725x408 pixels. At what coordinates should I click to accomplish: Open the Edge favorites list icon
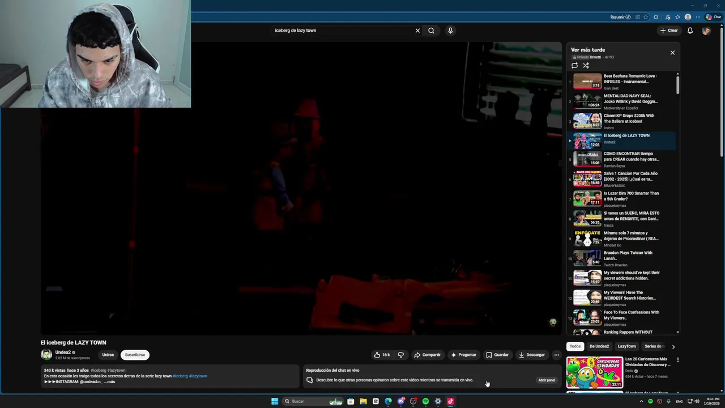tap(677, 17)
